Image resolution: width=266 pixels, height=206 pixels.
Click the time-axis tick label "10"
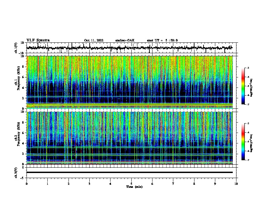pyautogui.click(x=236, y=184)
